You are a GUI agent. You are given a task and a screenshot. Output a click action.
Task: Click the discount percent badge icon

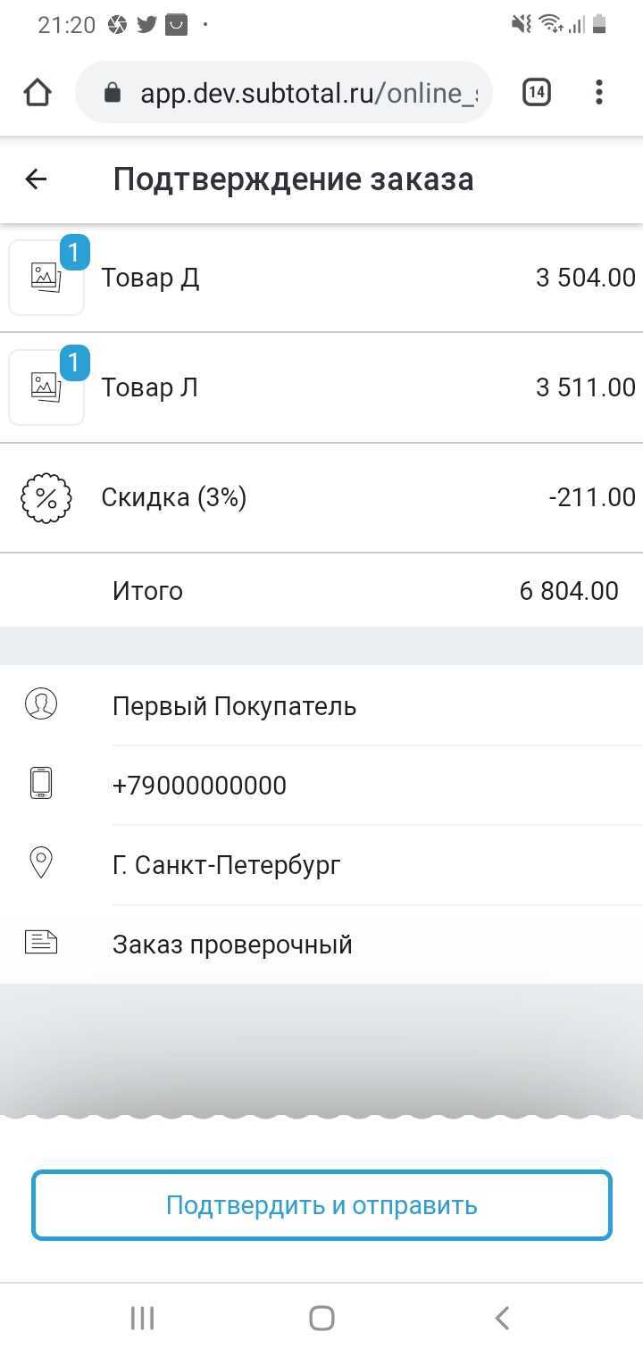(46, 498)
